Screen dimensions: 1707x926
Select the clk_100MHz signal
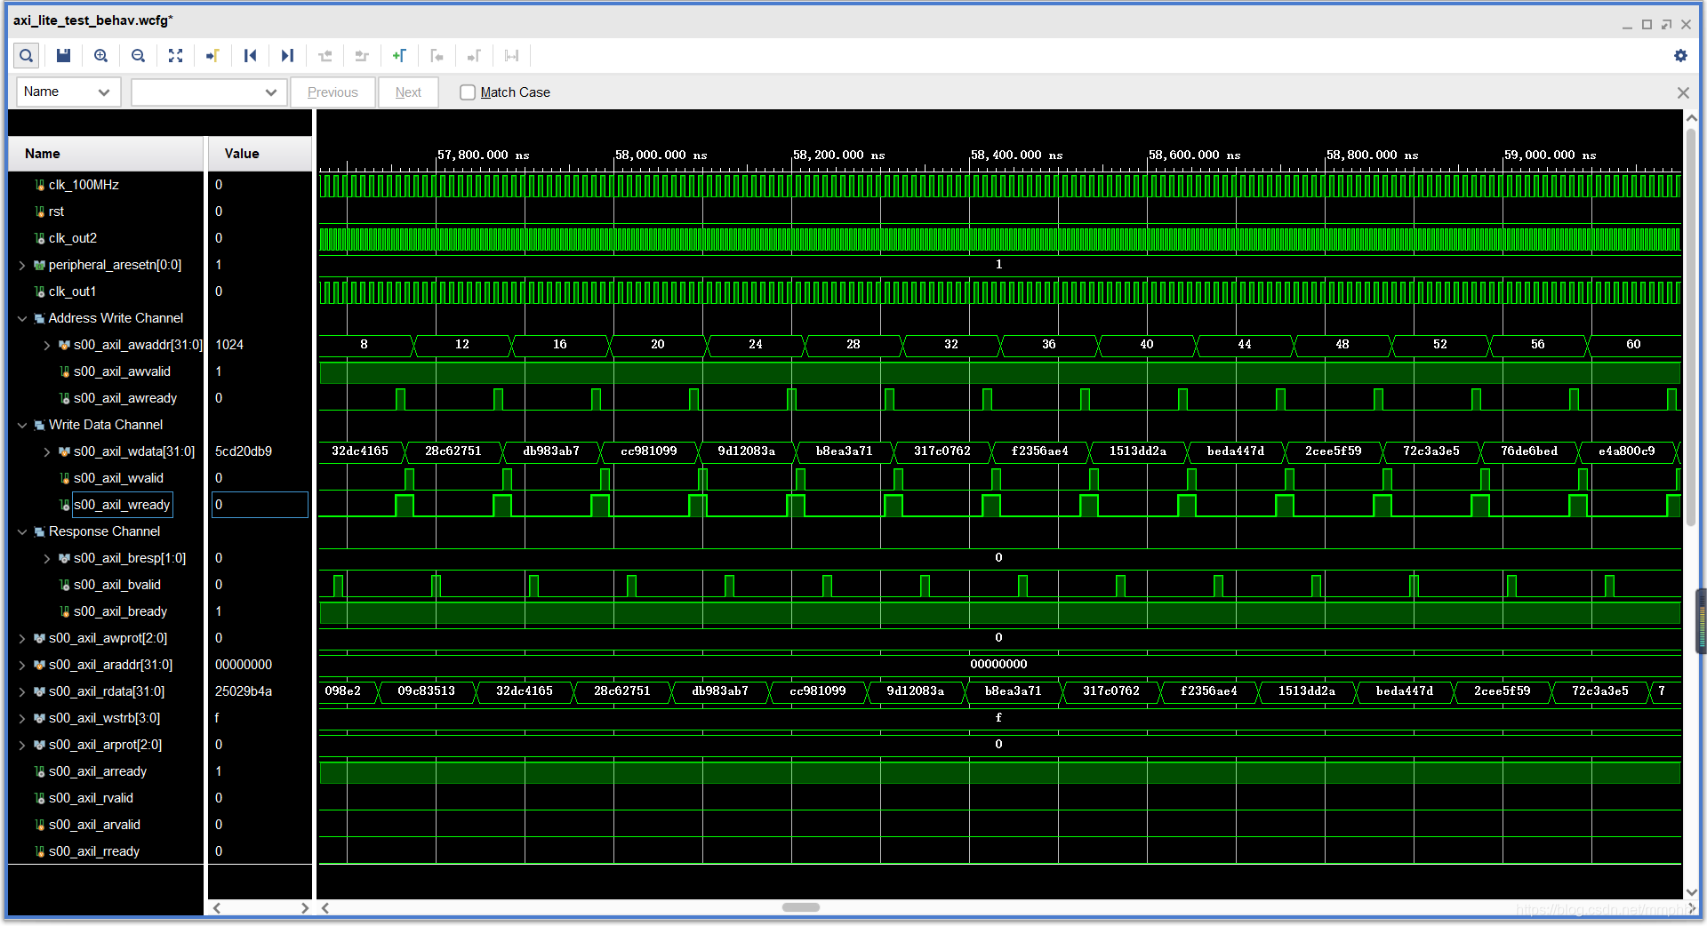84,185
